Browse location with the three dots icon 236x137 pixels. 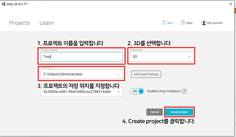click(x=118, y=74)
